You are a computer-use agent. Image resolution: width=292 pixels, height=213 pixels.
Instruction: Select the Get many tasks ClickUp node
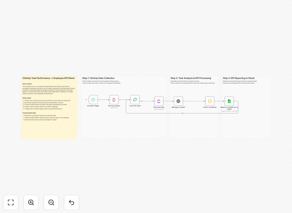(x=159, y=101)
